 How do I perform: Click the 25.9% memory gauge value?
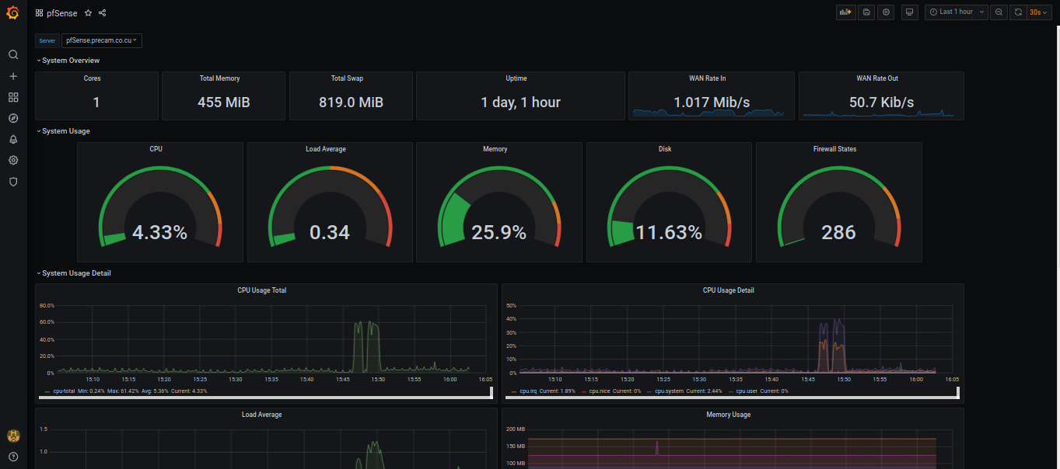pos(499,232)
